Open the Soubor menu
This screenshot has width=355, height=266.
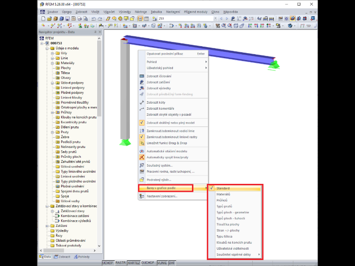click(x=52, y=12)
